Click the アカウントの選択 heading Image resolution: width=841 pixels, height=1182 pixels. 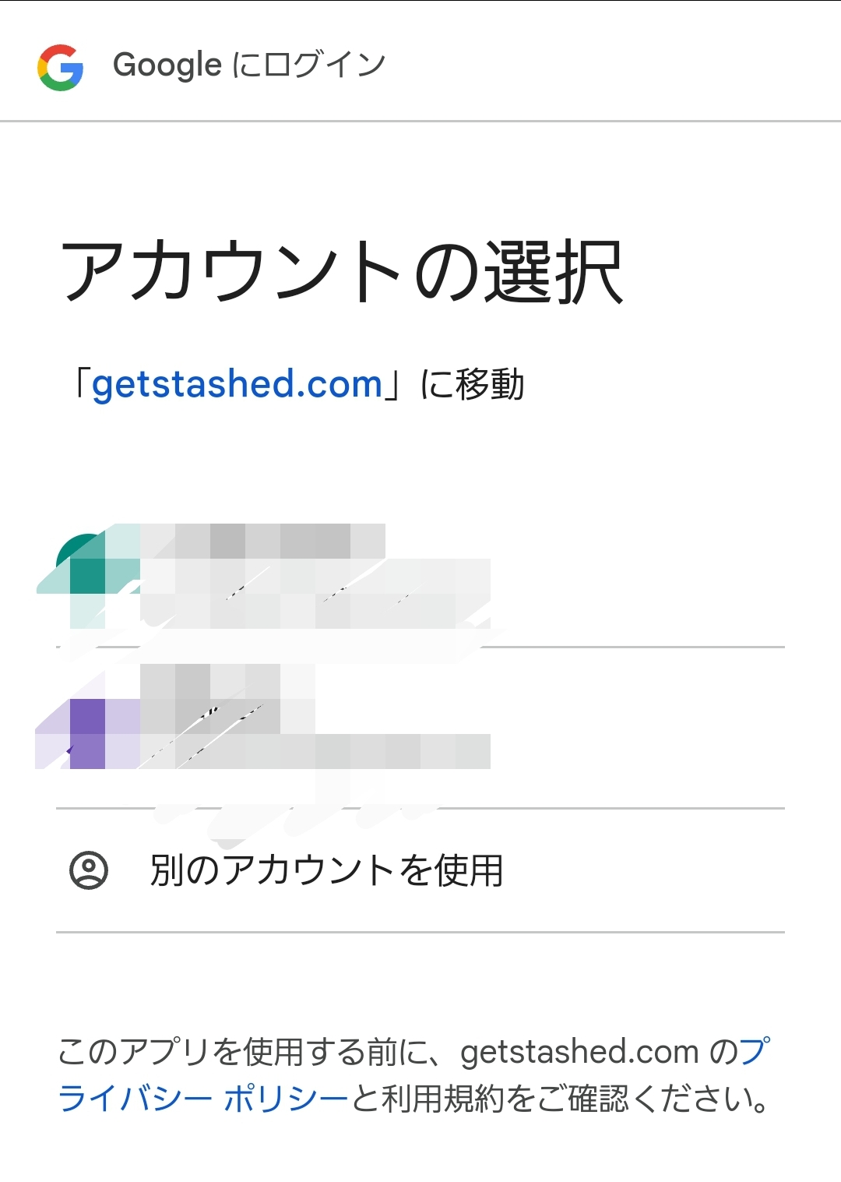[343, 269]
